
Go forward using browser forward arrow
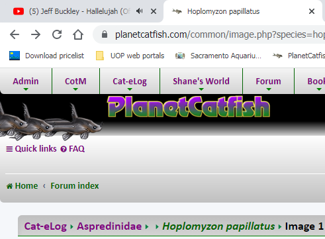click(x=36, y=34)
